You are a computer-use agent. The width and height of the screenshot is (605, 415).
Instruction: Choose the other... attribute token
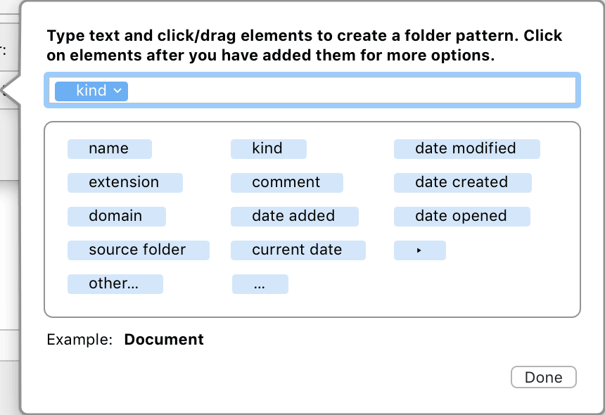tap(115, 284)
